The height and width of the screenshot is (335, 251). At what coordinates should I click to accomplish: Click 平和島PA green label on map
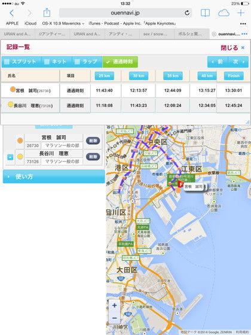click(x=125, y=244)
